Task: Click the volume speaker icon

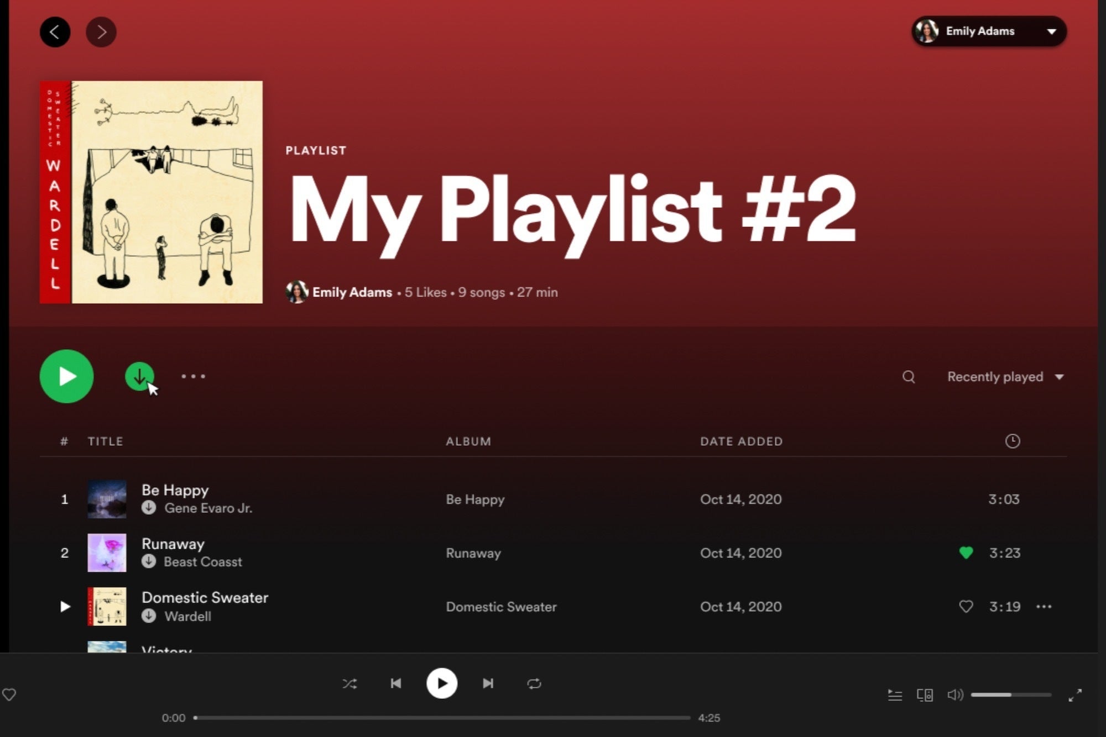Action: coord(954,694)
